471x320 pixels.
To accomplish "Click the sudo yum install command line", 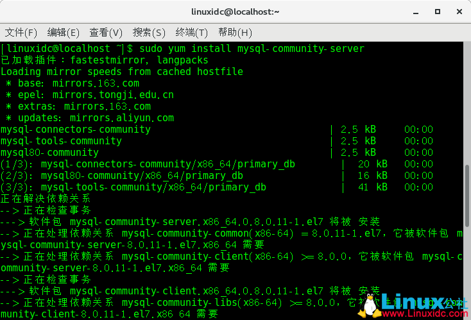I will 183,49.
